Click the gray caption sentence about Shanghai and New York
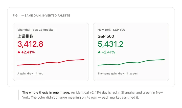The width and height of the screenshot is (182, 108). click(x=93, y=95)
